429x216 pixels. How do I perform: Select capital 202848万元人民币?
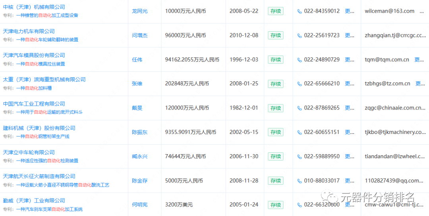click(x=187, y=84)
